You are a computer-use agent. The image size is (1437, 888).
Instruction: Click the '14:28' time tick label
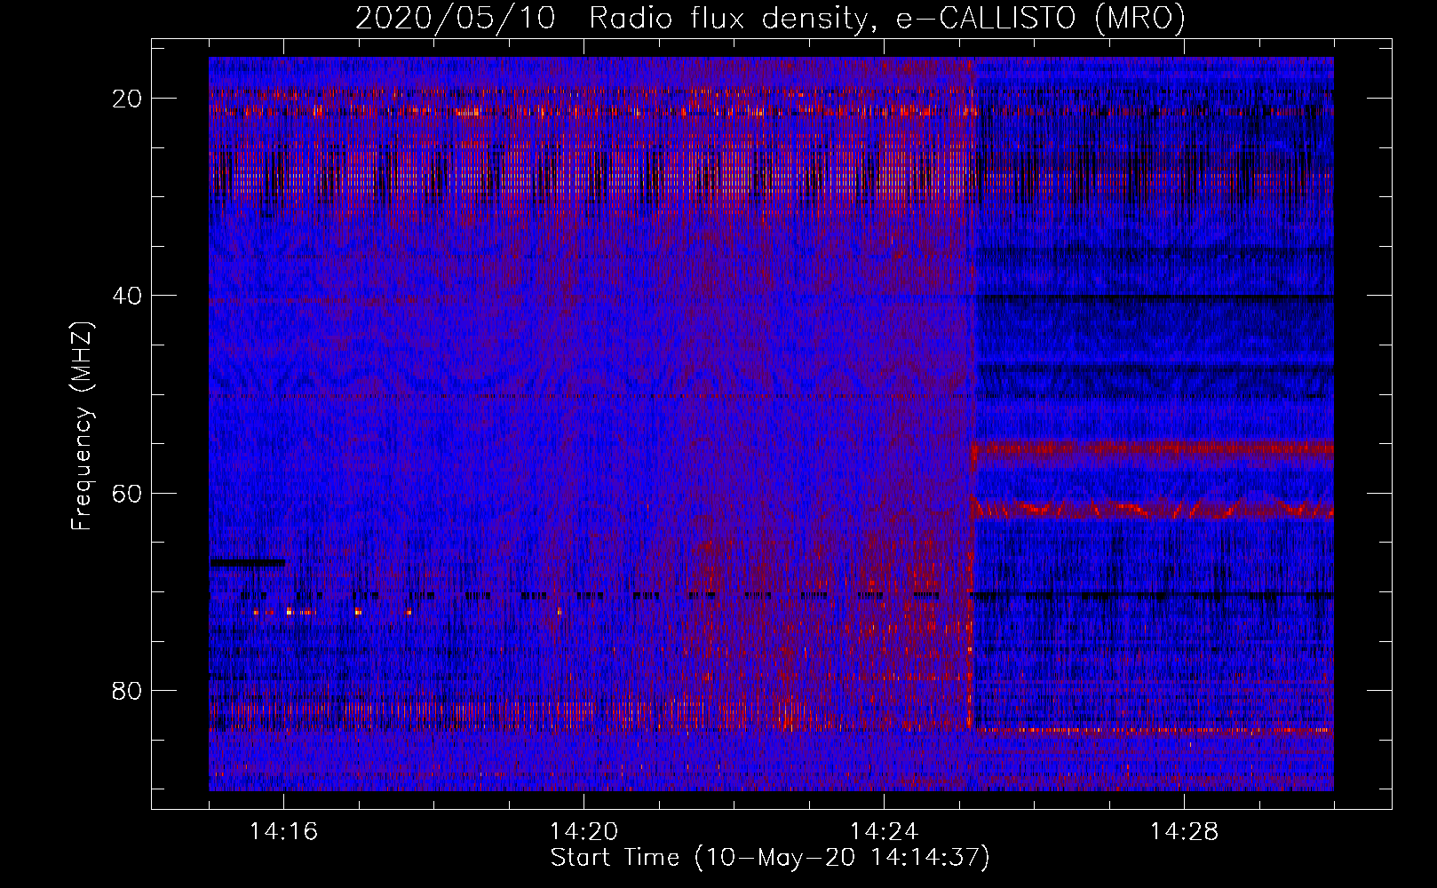point(1184,832)
